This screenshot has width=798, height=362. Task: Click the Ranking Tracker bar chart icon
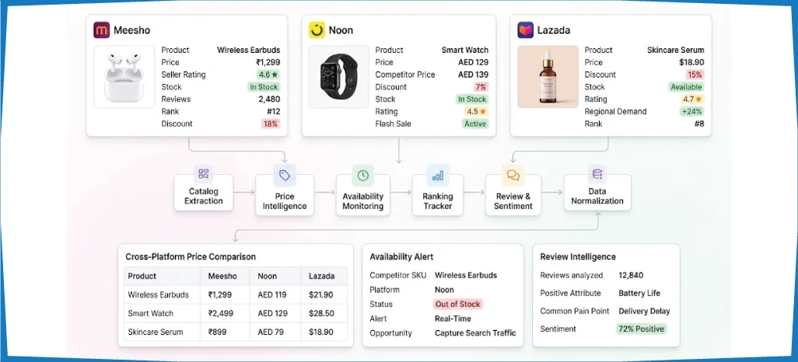coord(438,176)
